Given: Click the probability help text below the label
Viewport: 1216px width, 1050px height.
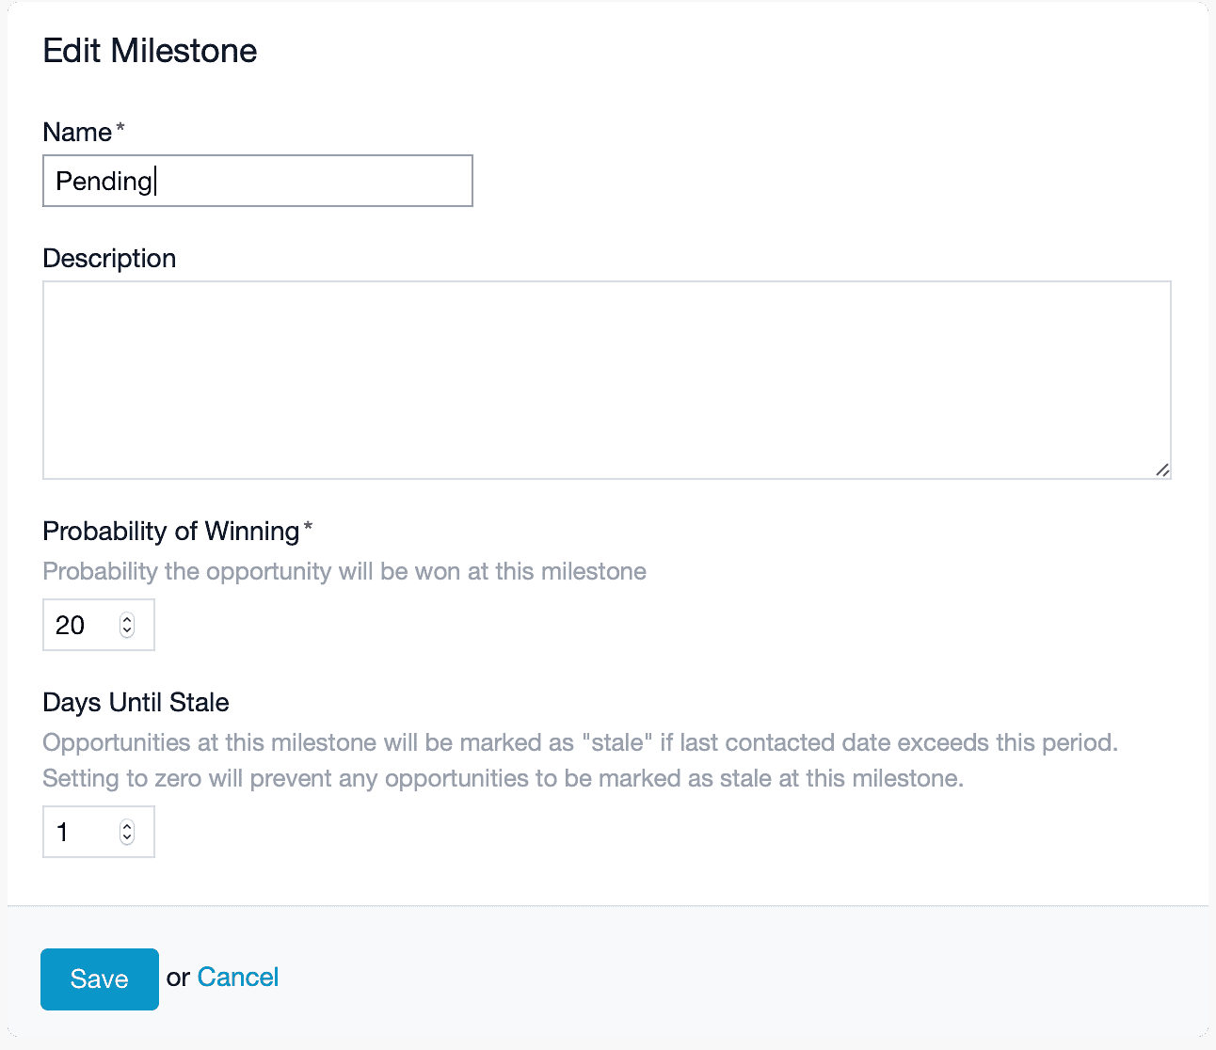Looking at the screenshot, I should coord(344,572).
